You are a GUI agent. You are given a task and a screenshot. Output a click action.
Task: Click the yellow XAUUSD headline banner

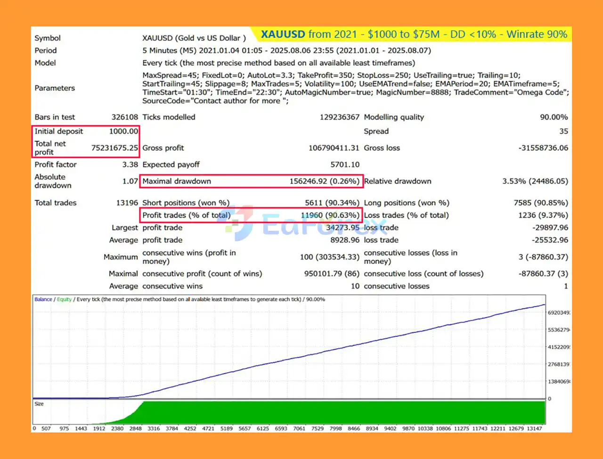(x=411, y=34)
